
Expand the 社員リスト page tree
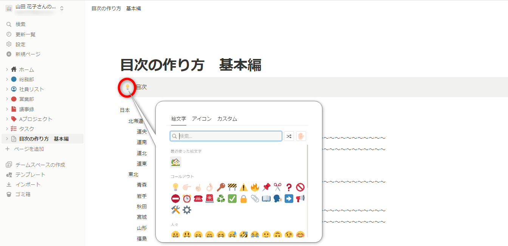tap(7, 89)
